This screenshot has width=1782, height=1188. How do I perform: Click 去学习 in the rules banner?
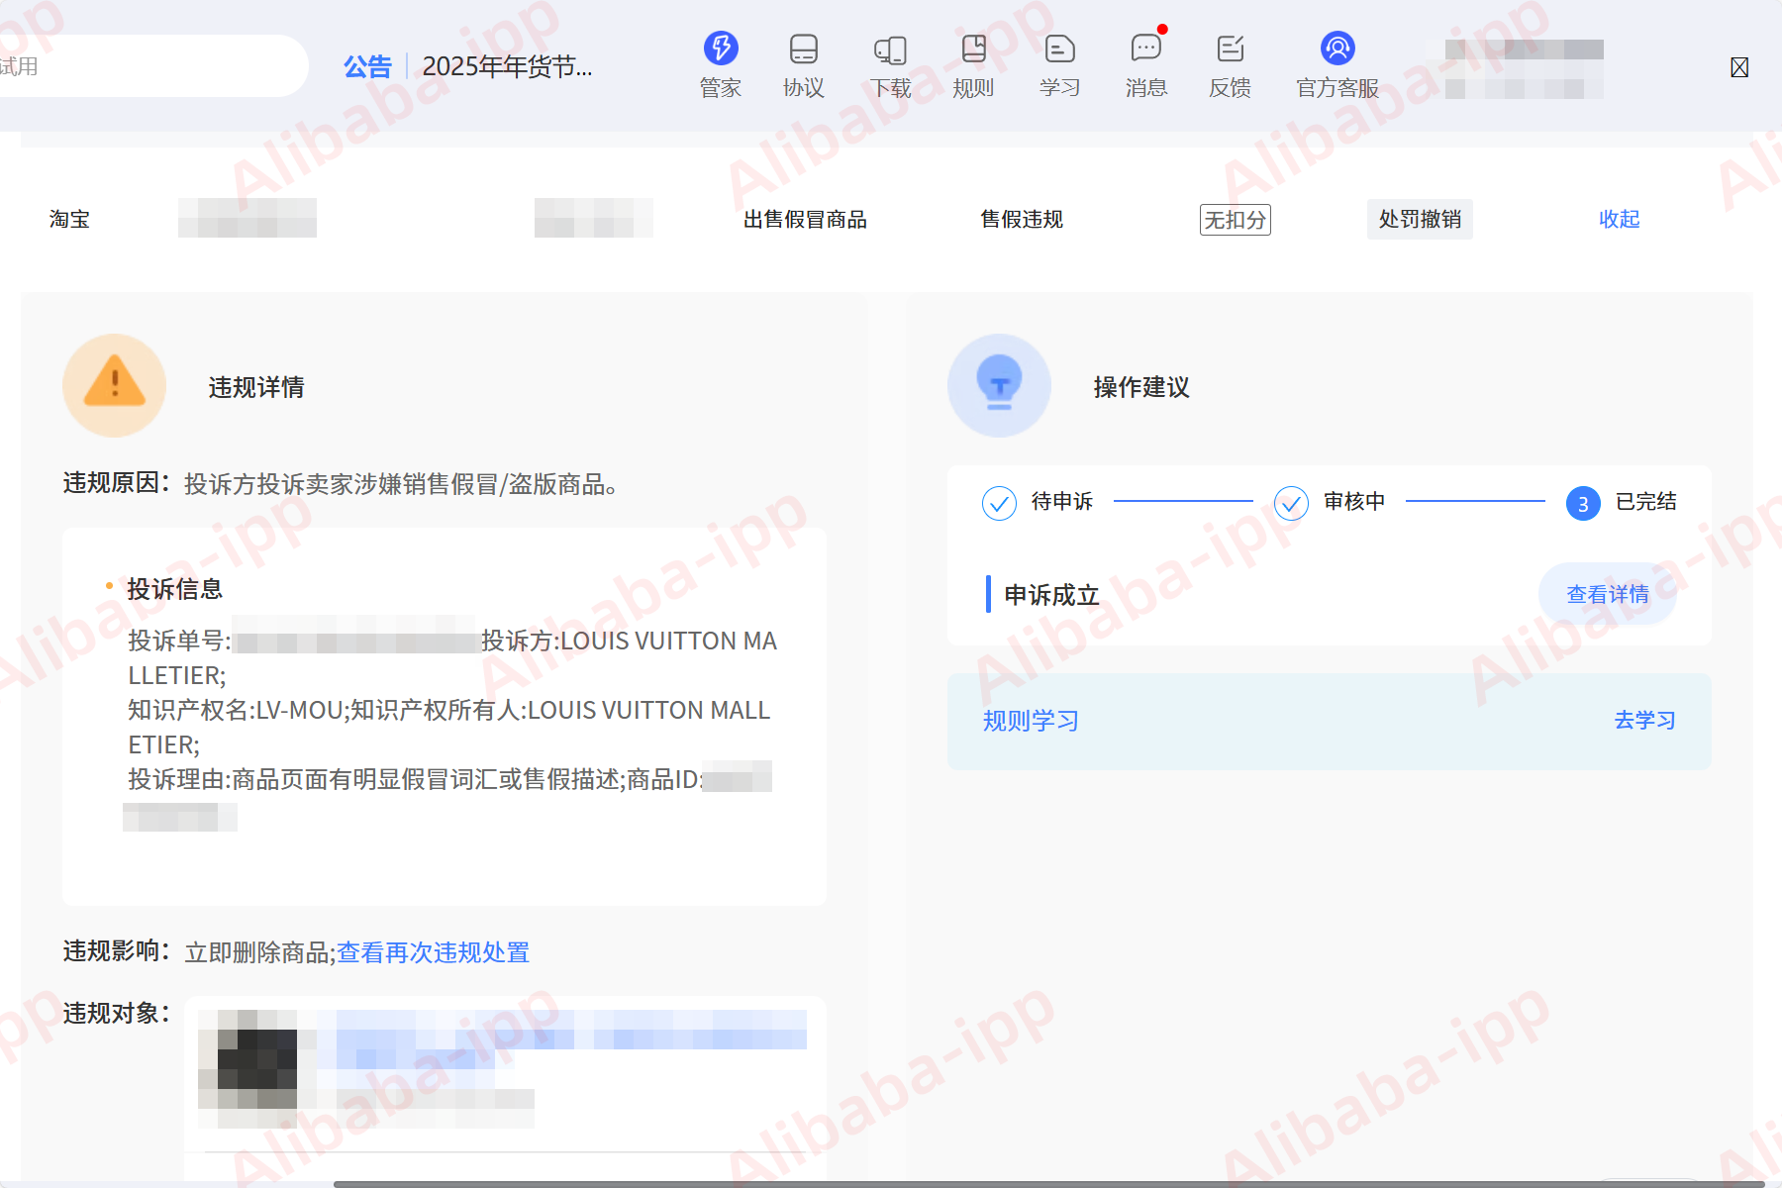[x=1644, y=720]
